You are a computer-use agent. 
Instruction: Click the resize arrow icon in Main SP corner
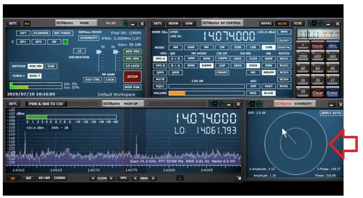point(239,178)
